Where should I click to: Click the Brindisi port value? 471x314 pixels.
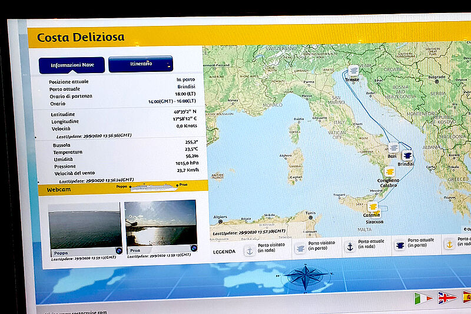[x=186, y=87]
